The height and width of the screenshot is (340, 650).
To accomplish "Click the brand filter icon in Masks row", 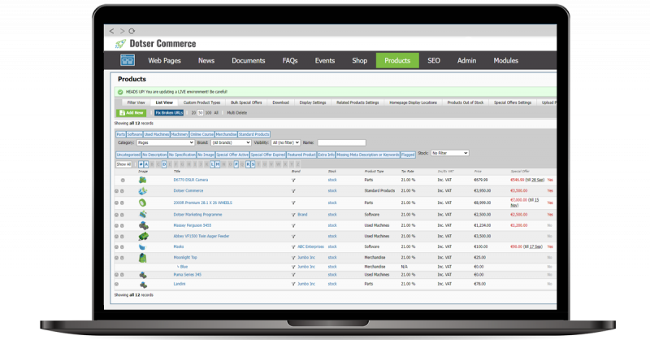I will pos(293,247).
